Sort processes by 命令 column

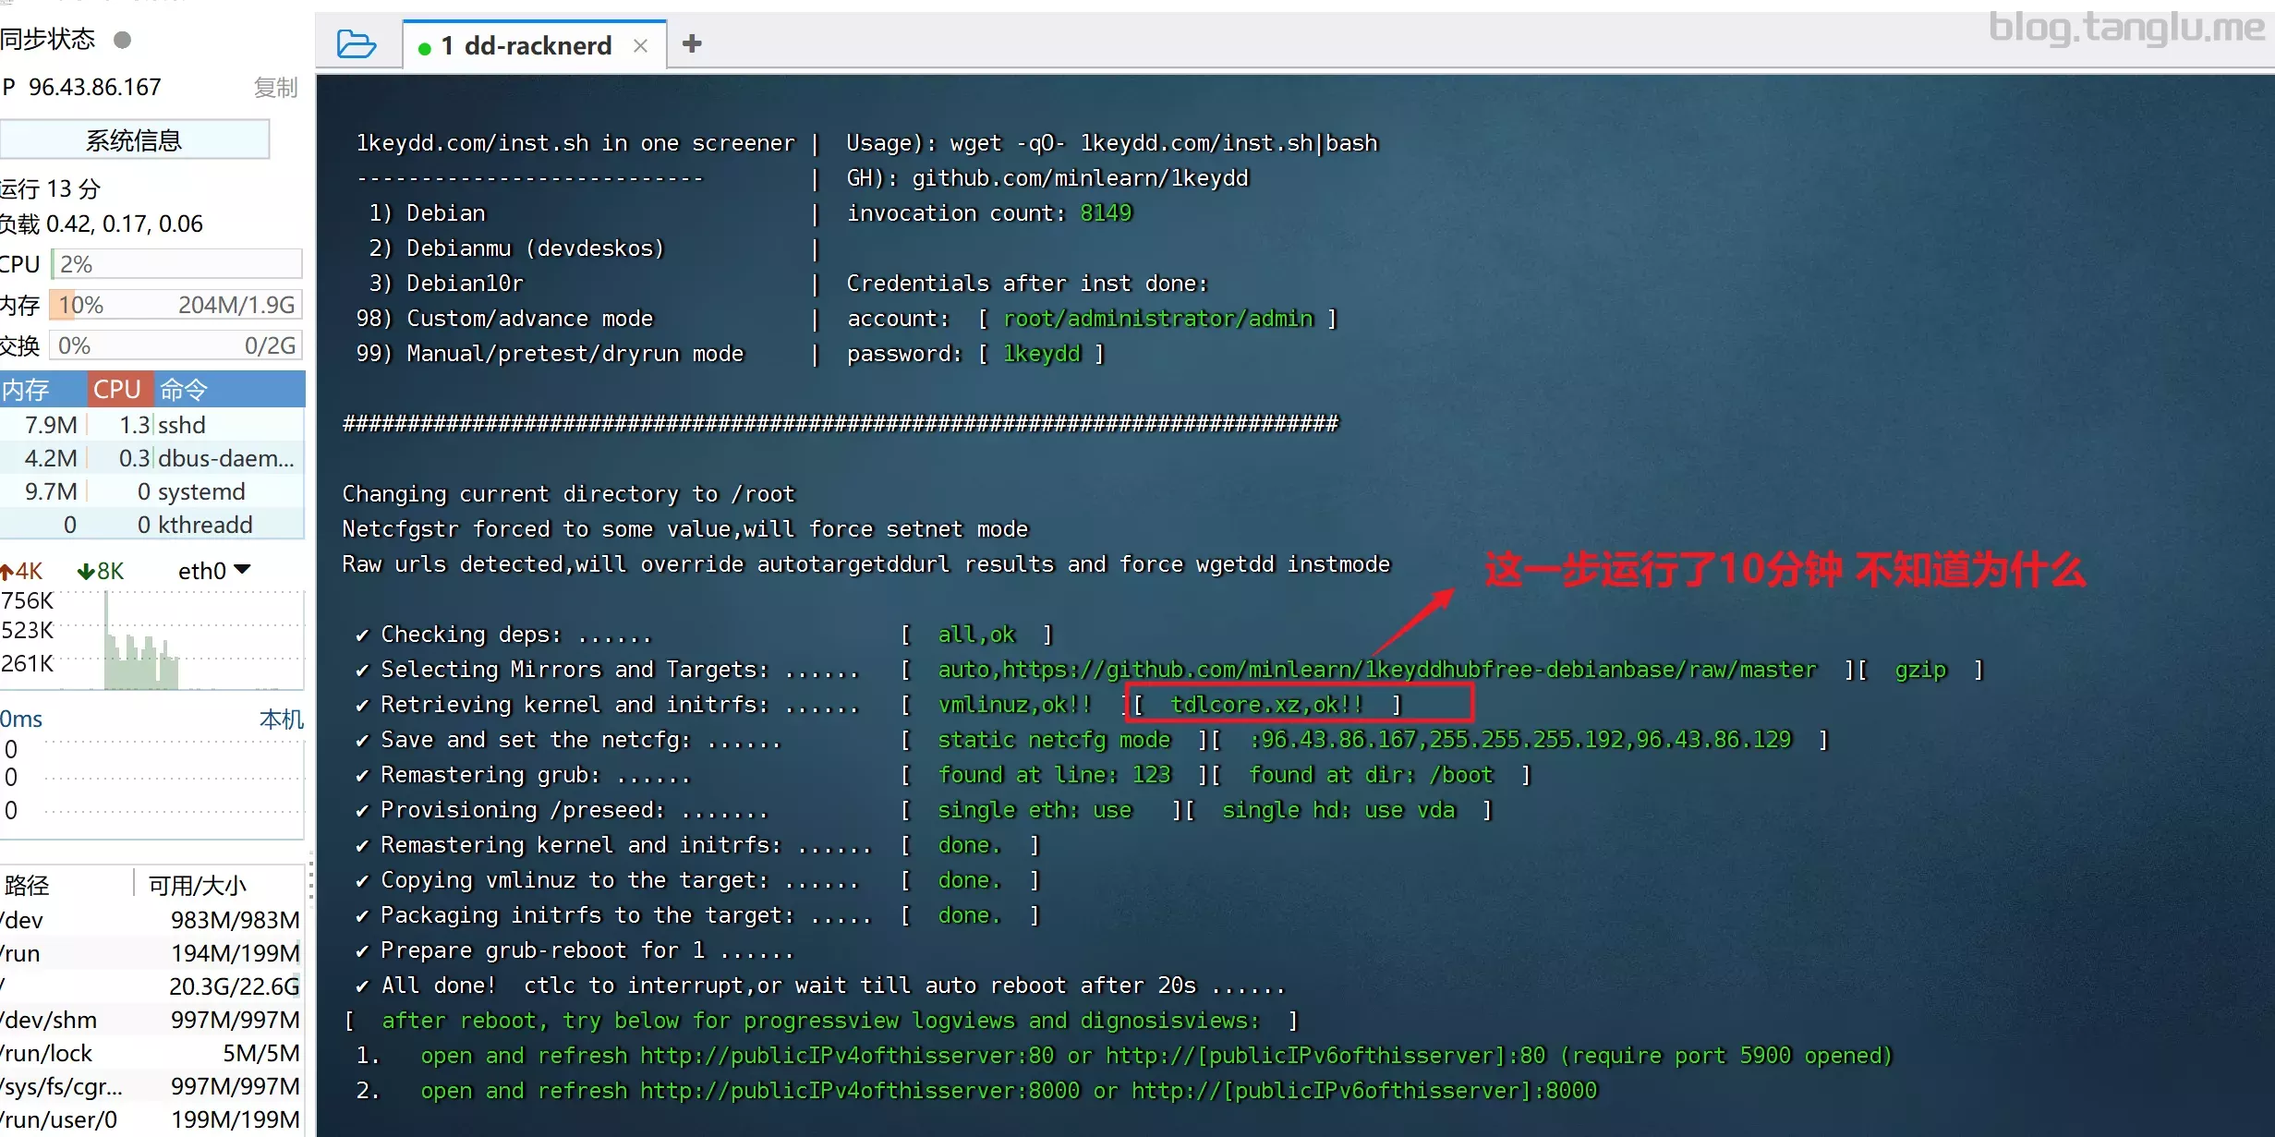185,390
